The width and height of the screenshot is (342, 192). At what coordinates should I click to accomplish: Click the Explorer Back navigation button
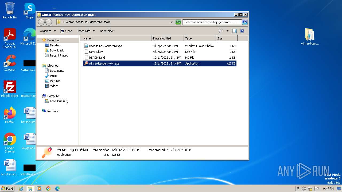41,22
